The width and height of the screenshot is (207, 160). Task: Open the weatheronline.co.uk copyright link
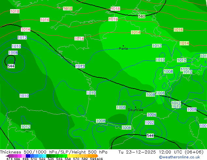tap(179, 157)
